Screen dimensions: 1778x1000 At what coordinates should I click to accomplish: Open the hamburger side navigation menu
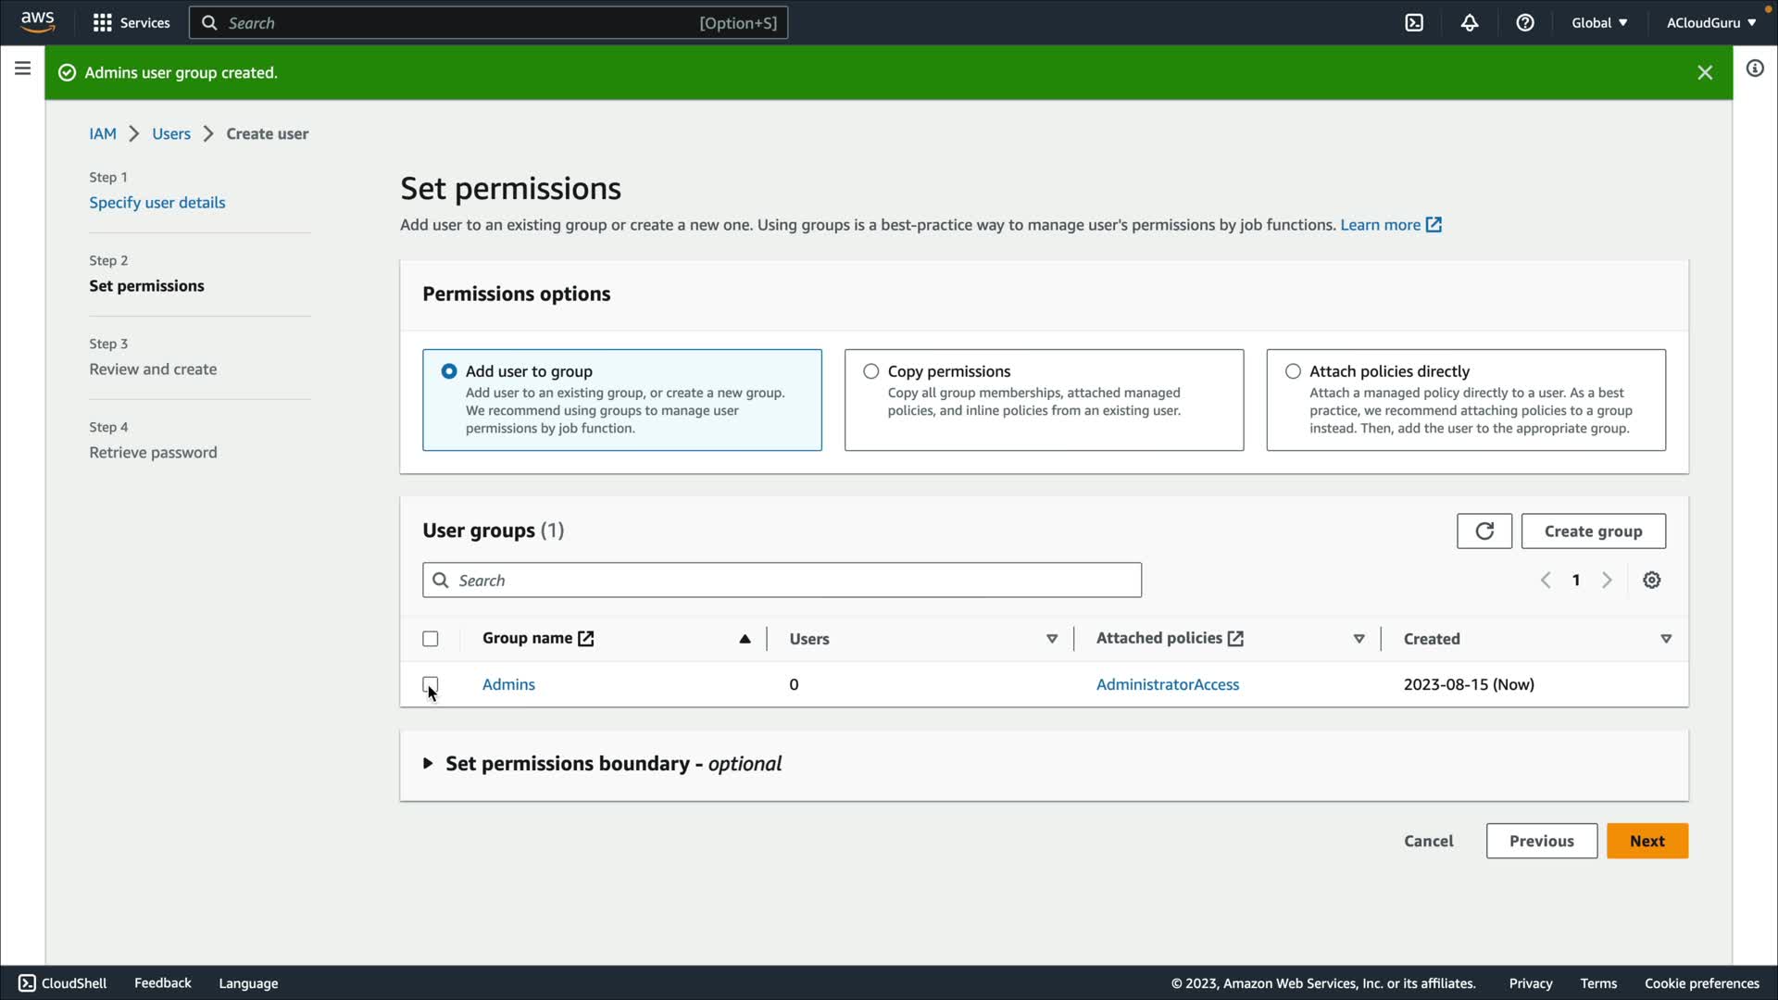tap(23, 69)
